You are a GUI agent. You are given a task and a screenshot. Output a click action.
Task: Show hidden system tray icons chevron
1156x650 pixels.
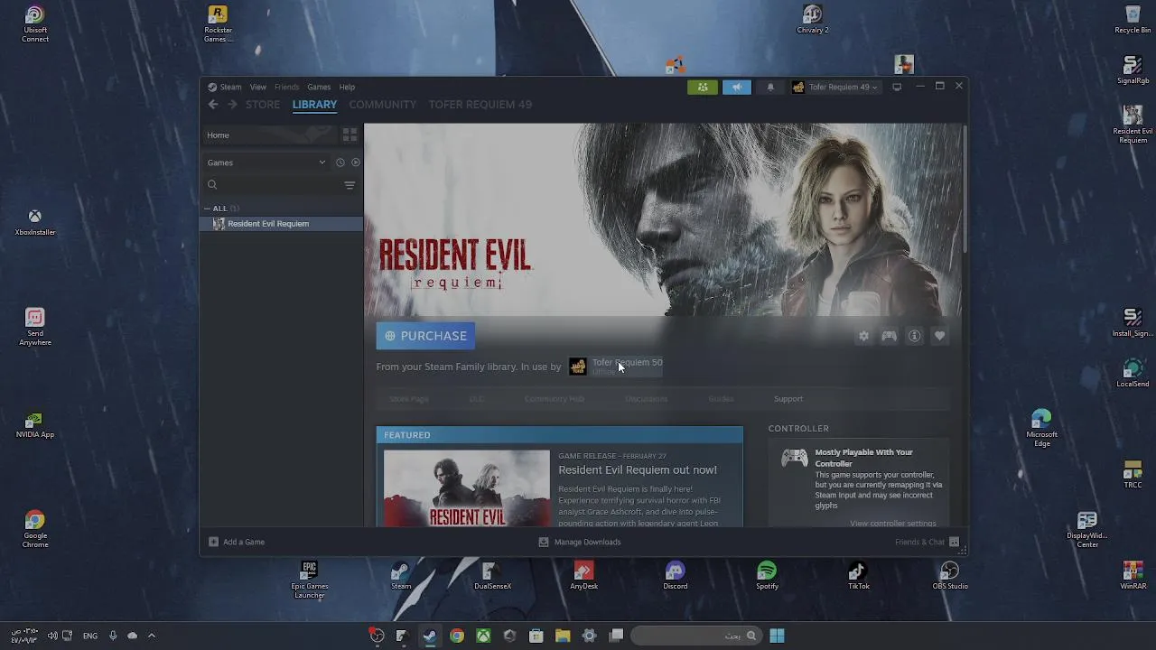pyautogui.click(x=152, y=636)
